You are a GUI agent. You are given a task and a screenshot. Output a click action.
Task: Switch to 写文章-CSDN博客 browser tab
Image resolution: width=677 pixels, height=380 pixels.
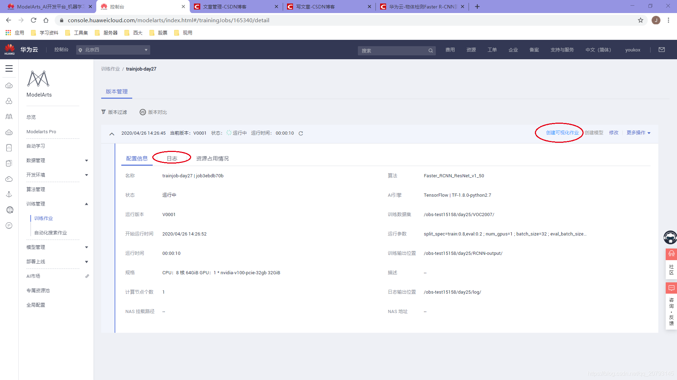click(329, 6)
